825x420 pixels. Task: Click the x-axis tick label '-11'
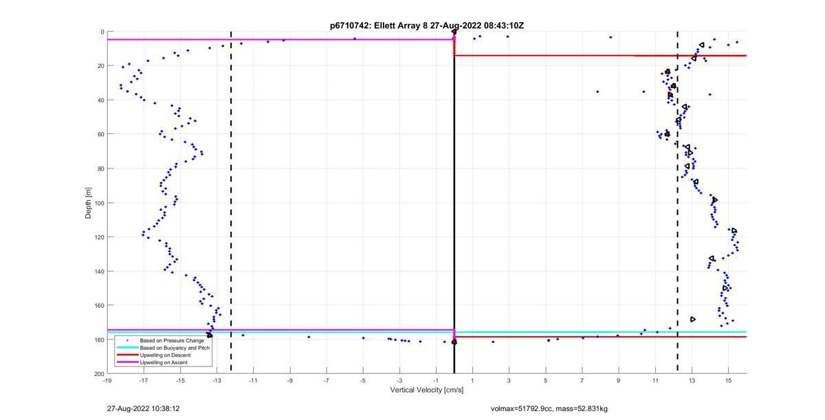pyautogui.click(x=253, y=380)
